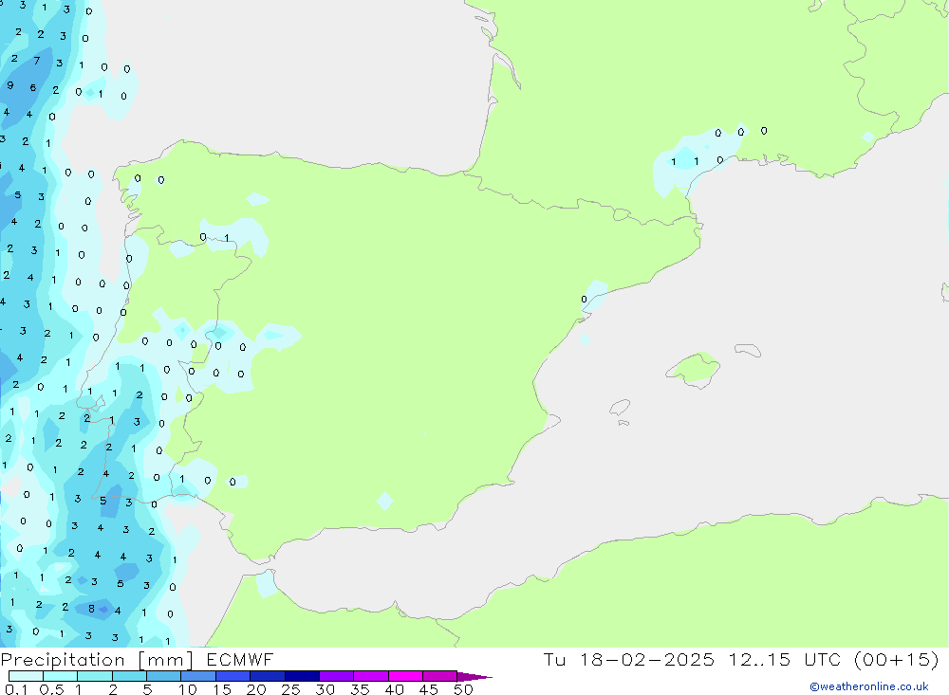This screenshot has height=695, width=949.
Task: Click the '[mm]' unit label
Action: click(166, 660)
